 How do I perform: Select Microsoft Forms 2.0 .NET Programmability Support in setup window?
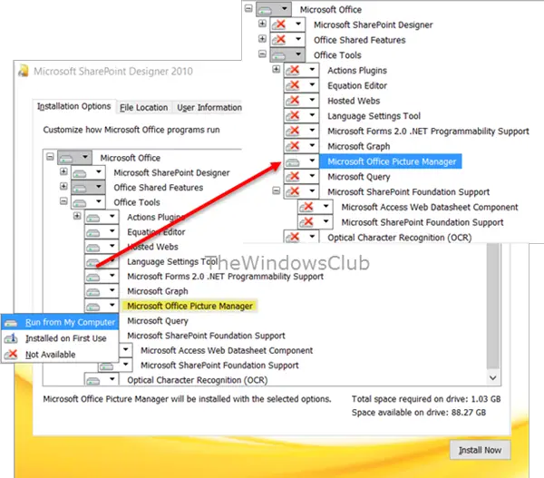click(x=225, y=277)
